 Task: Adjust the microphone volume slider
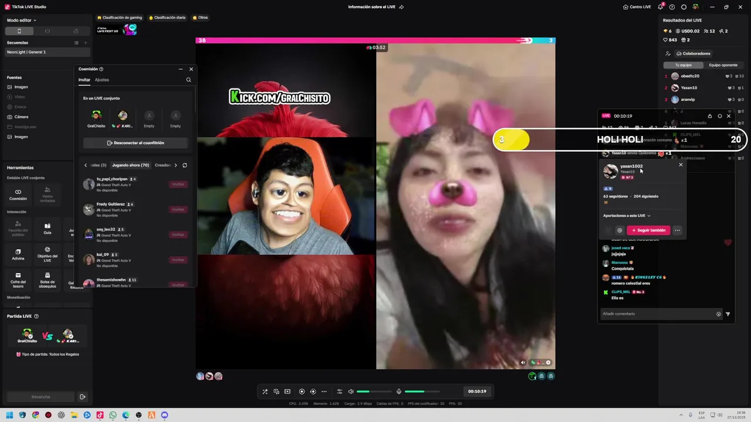tap(422, 392)
